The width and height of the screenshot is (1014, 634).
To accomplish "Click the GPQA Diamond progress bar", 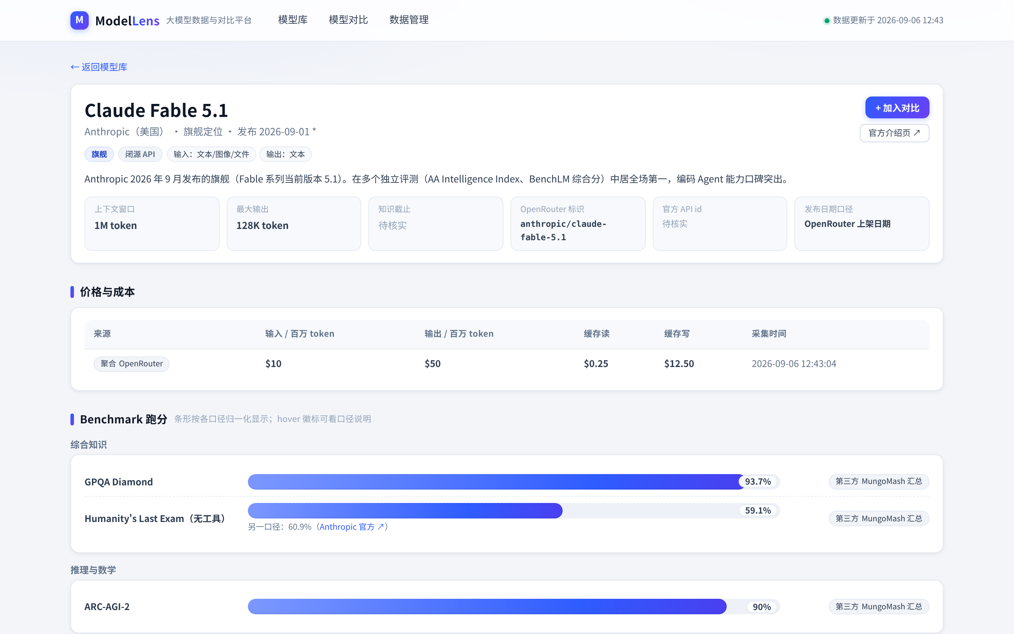I will [513, 482].
